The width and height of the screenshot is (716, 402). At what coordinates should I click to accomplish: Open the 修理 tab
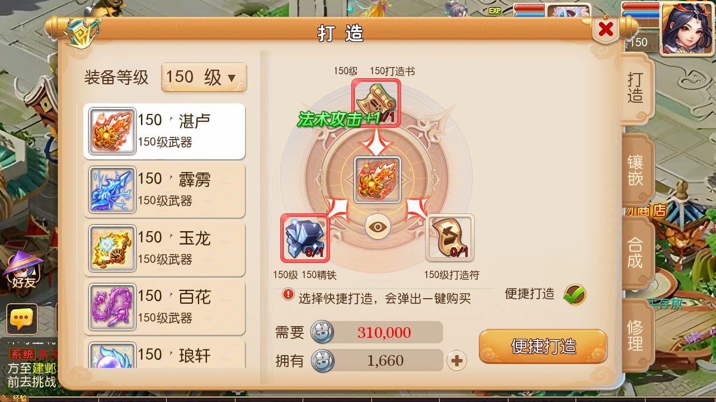(x=636, y=335)
